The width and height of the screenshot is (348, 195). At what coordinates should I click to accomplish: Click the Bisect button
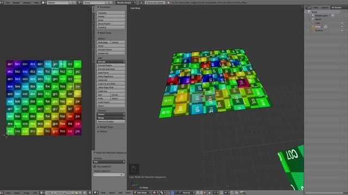[x=111, y=106]
